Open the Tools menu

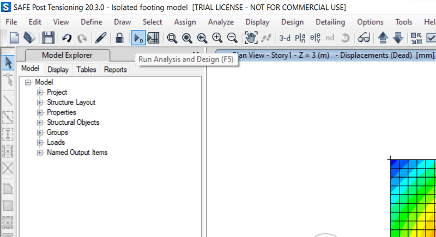point(404,22)
